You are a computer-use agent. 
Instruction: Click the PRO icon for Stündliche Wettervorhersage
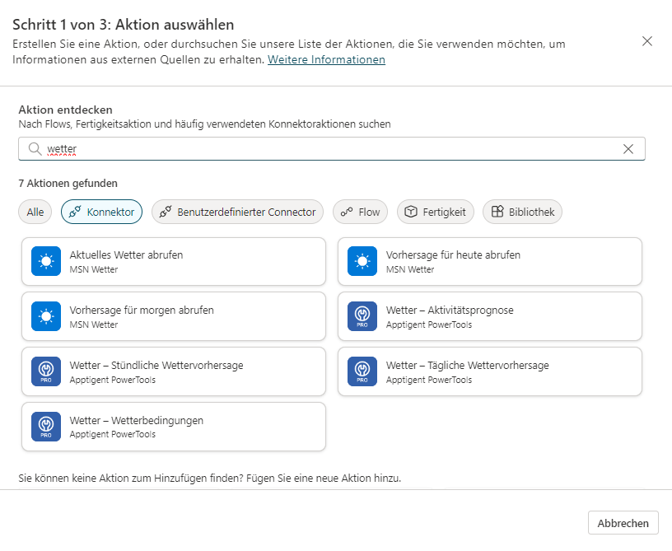pos(46,372)
